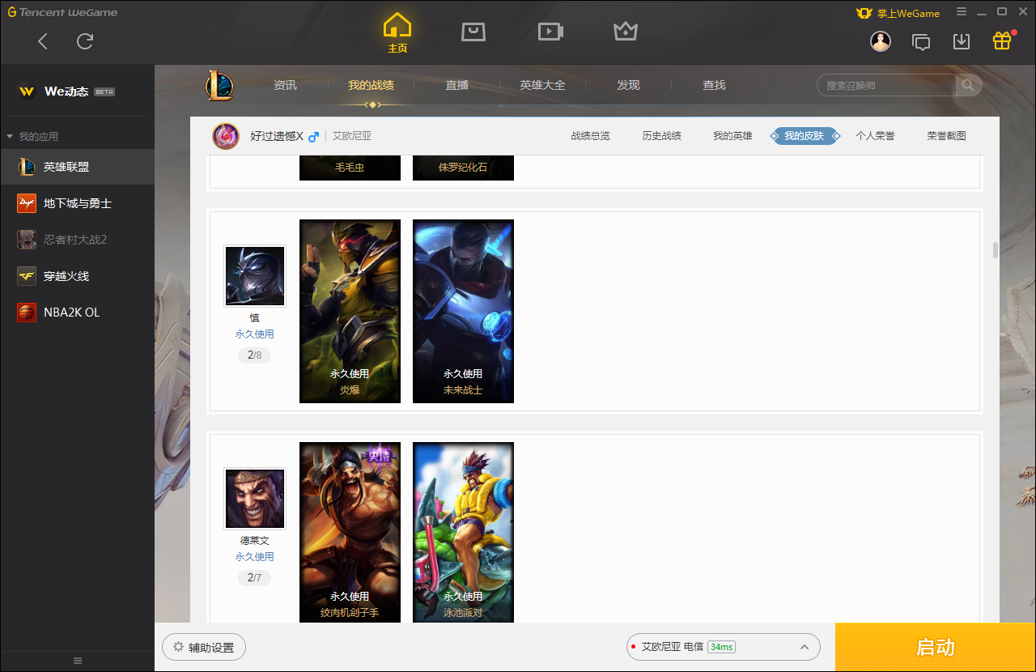Switch to 战绩总览 sub-tab

(x=590, y=136)
